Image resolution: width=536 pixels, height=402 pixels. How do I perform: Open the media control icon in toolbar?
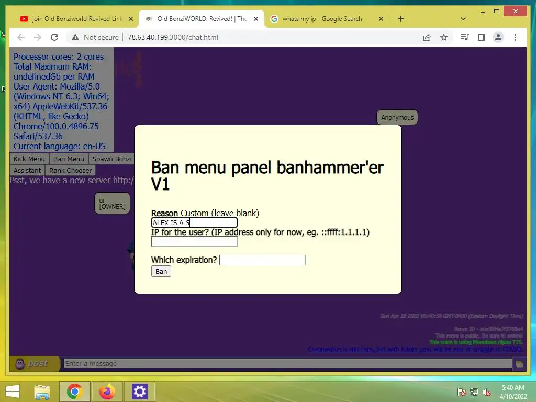pos(464,37)
